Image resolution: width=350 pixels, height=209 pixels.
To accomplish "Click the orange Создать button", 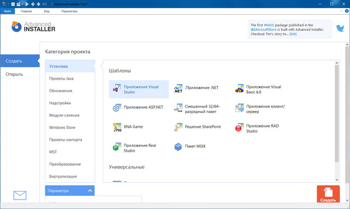I will [328, 194].
